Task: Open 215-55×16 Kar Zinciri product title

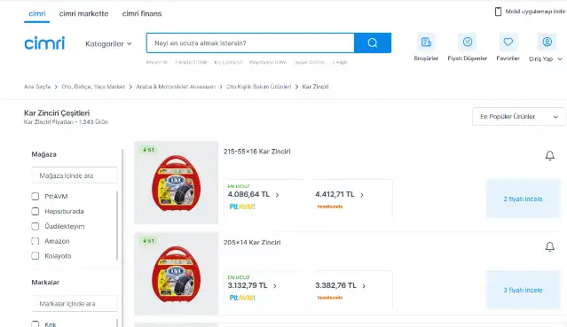Action: click(256, 152)
